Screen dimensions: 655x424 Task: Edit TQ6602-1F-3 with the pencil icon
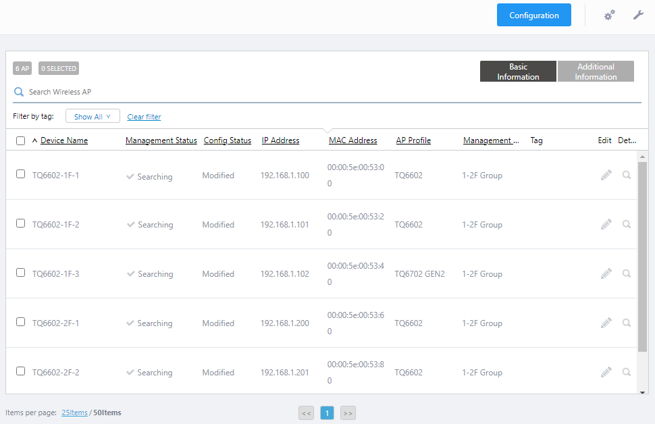pos(606,273)
